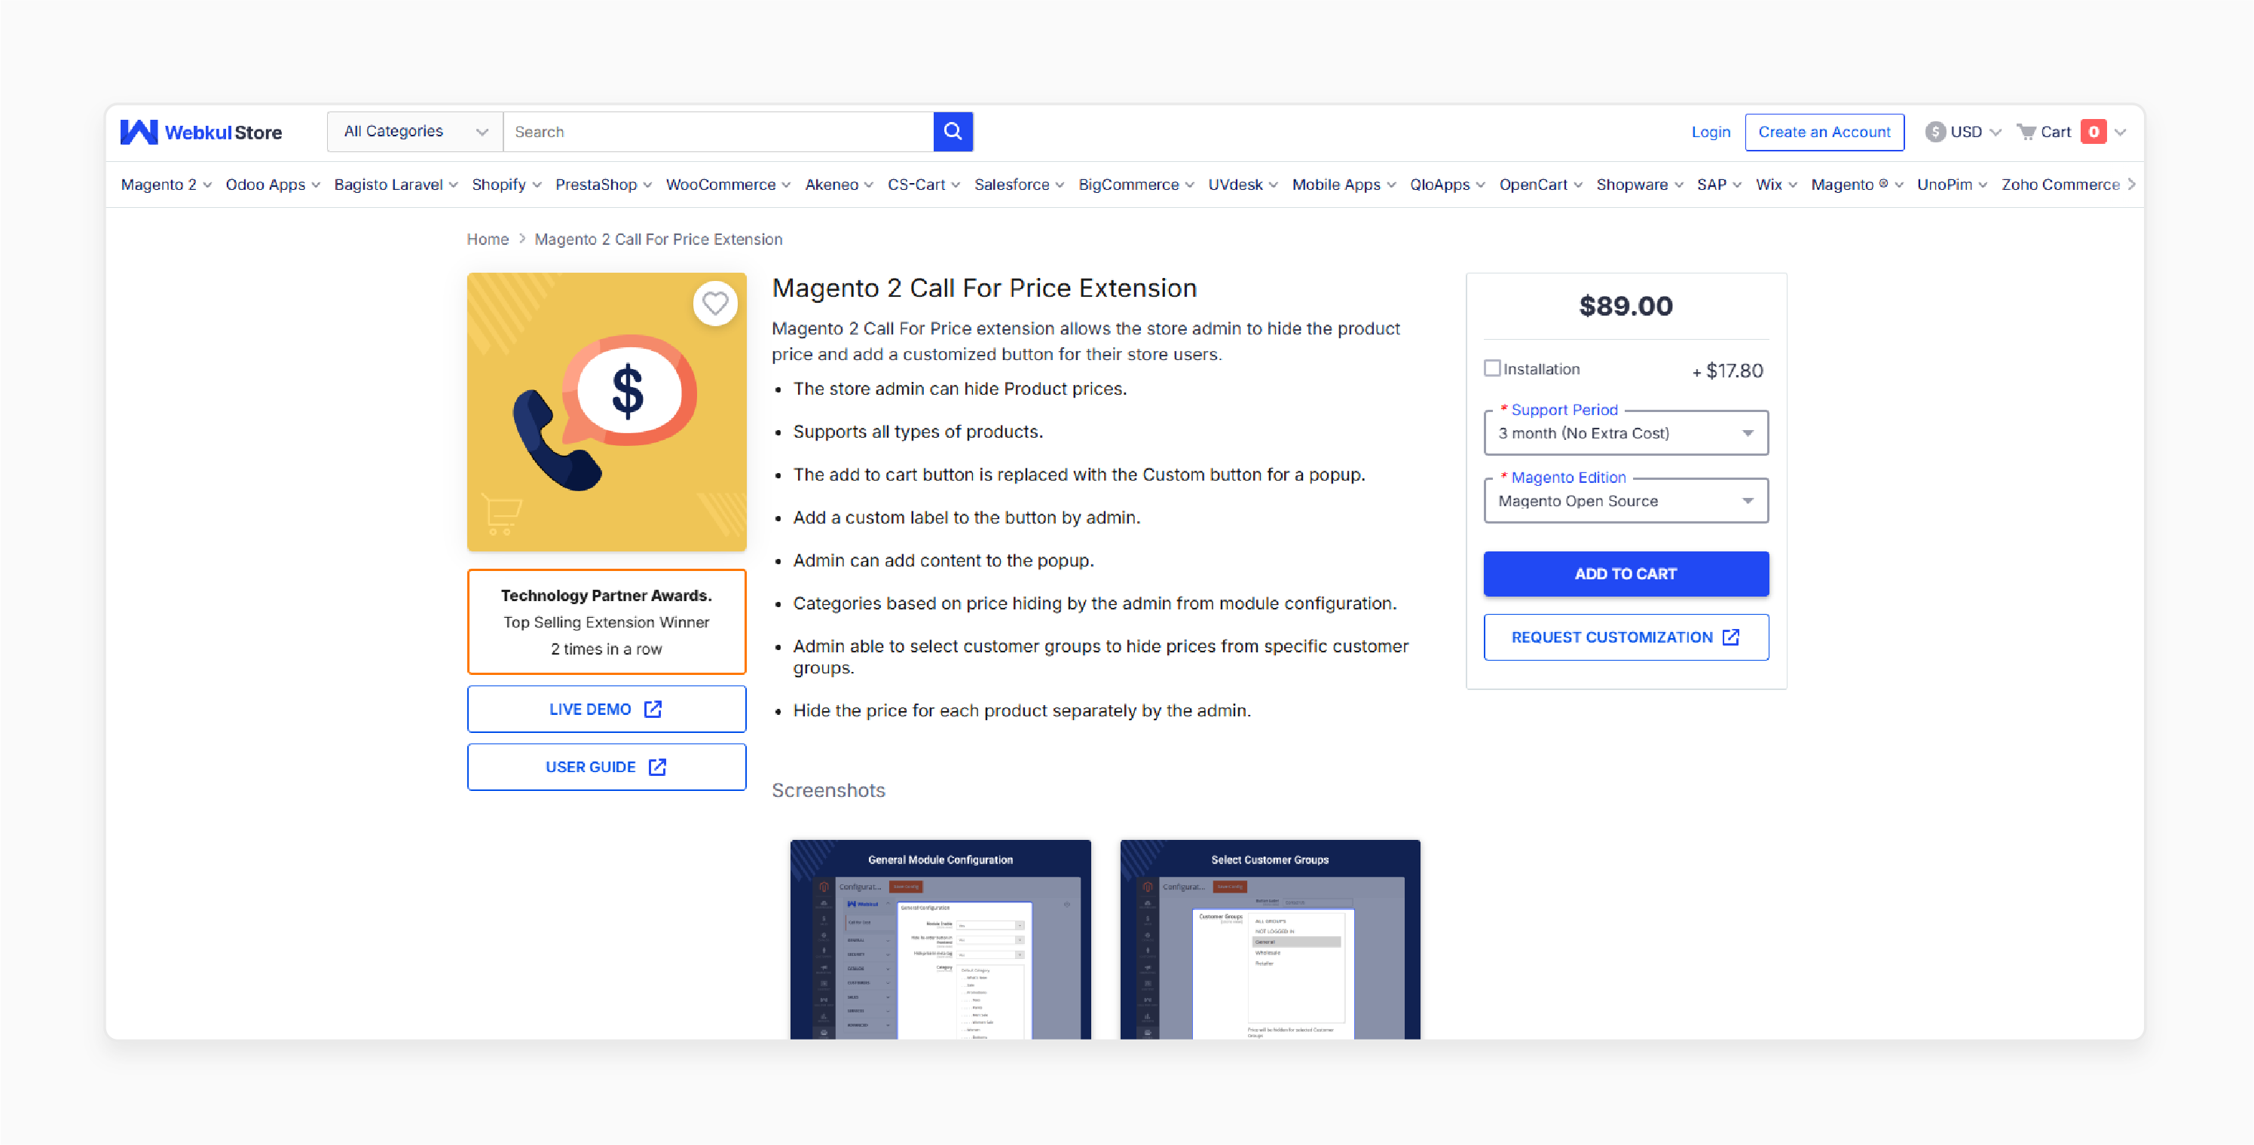
Task: Open the LIVE DEMO link
Action: pyautogui.click(x=607, y=709)
